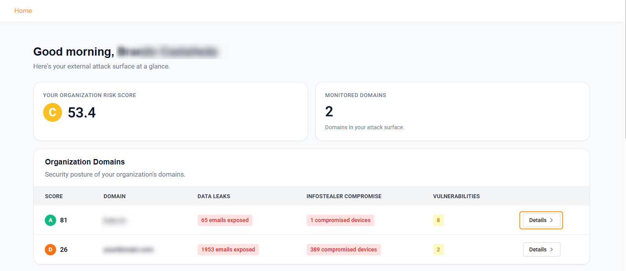626x271 pixels.
Task: Click the yellow vulnerabilities count 2 badge
Action: pyautogui.click(x=438, y=249)
